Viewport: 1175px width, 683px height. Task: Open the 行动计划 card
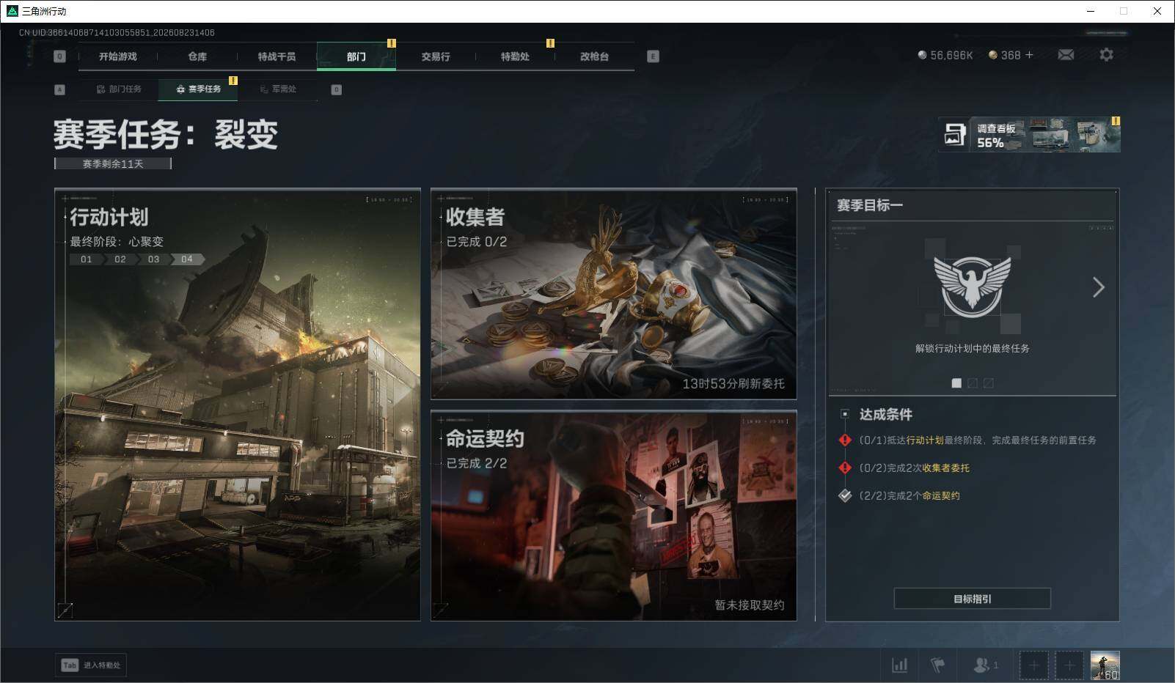point(238,405)
